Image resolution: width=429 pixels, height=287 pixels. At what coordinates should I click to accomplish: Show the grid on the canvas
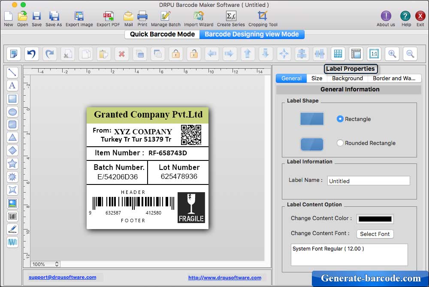(x=338, y=54)
